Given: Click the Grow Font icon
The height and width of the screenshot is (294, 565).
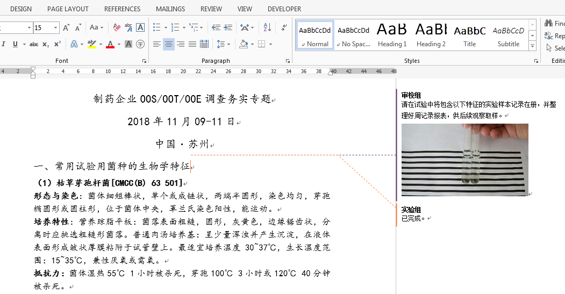Looking at the screenshot, I should click(66, 27).
